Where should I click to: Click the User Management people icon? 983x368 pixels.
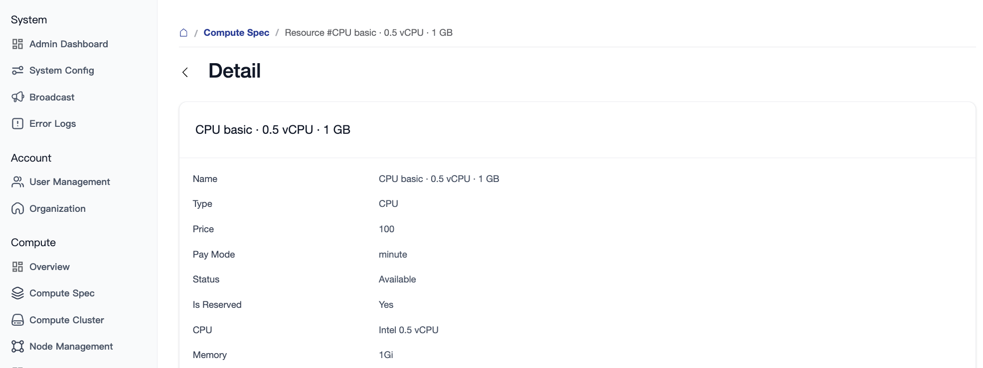17,182
